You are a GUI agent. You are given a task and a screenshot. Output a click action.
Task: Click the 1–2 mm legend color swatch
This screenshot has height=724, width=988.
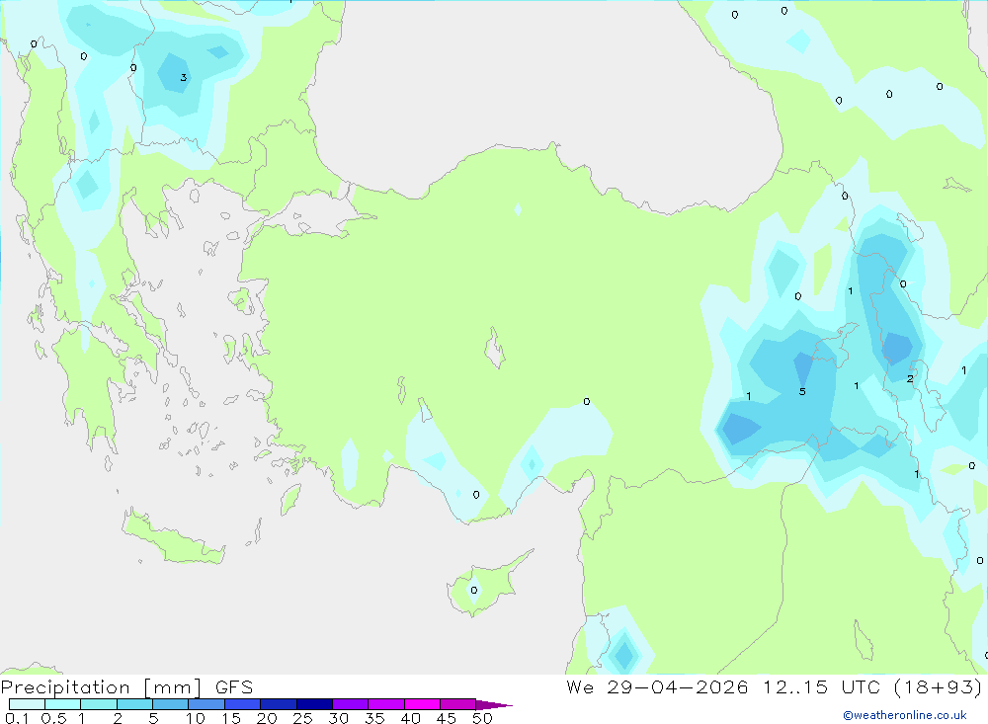tap(98, 704)
